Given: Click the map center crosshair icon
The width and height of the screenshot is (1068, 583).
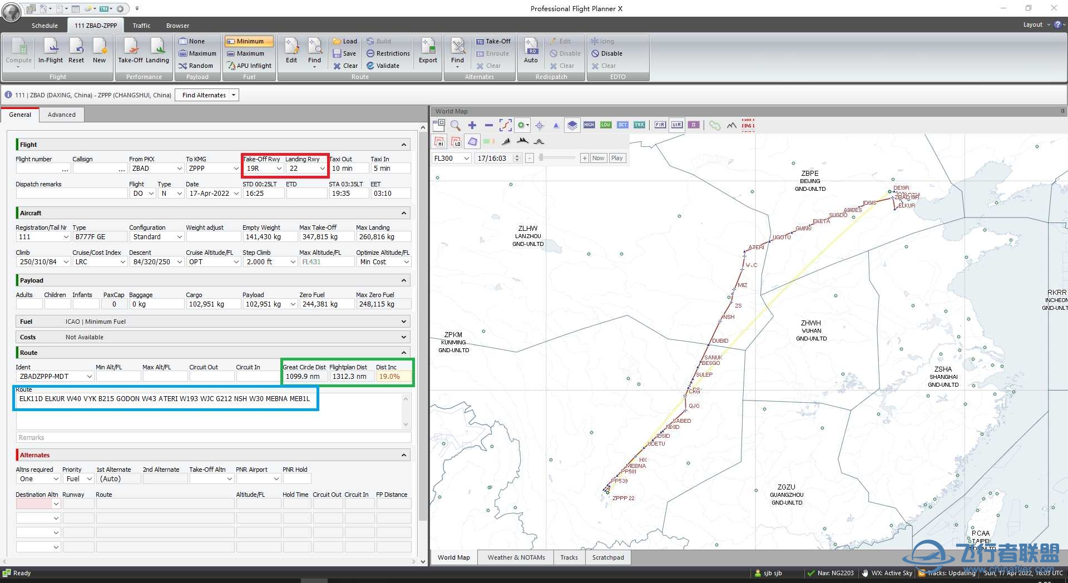Looking at the screenshot, I should pos(539,125).
